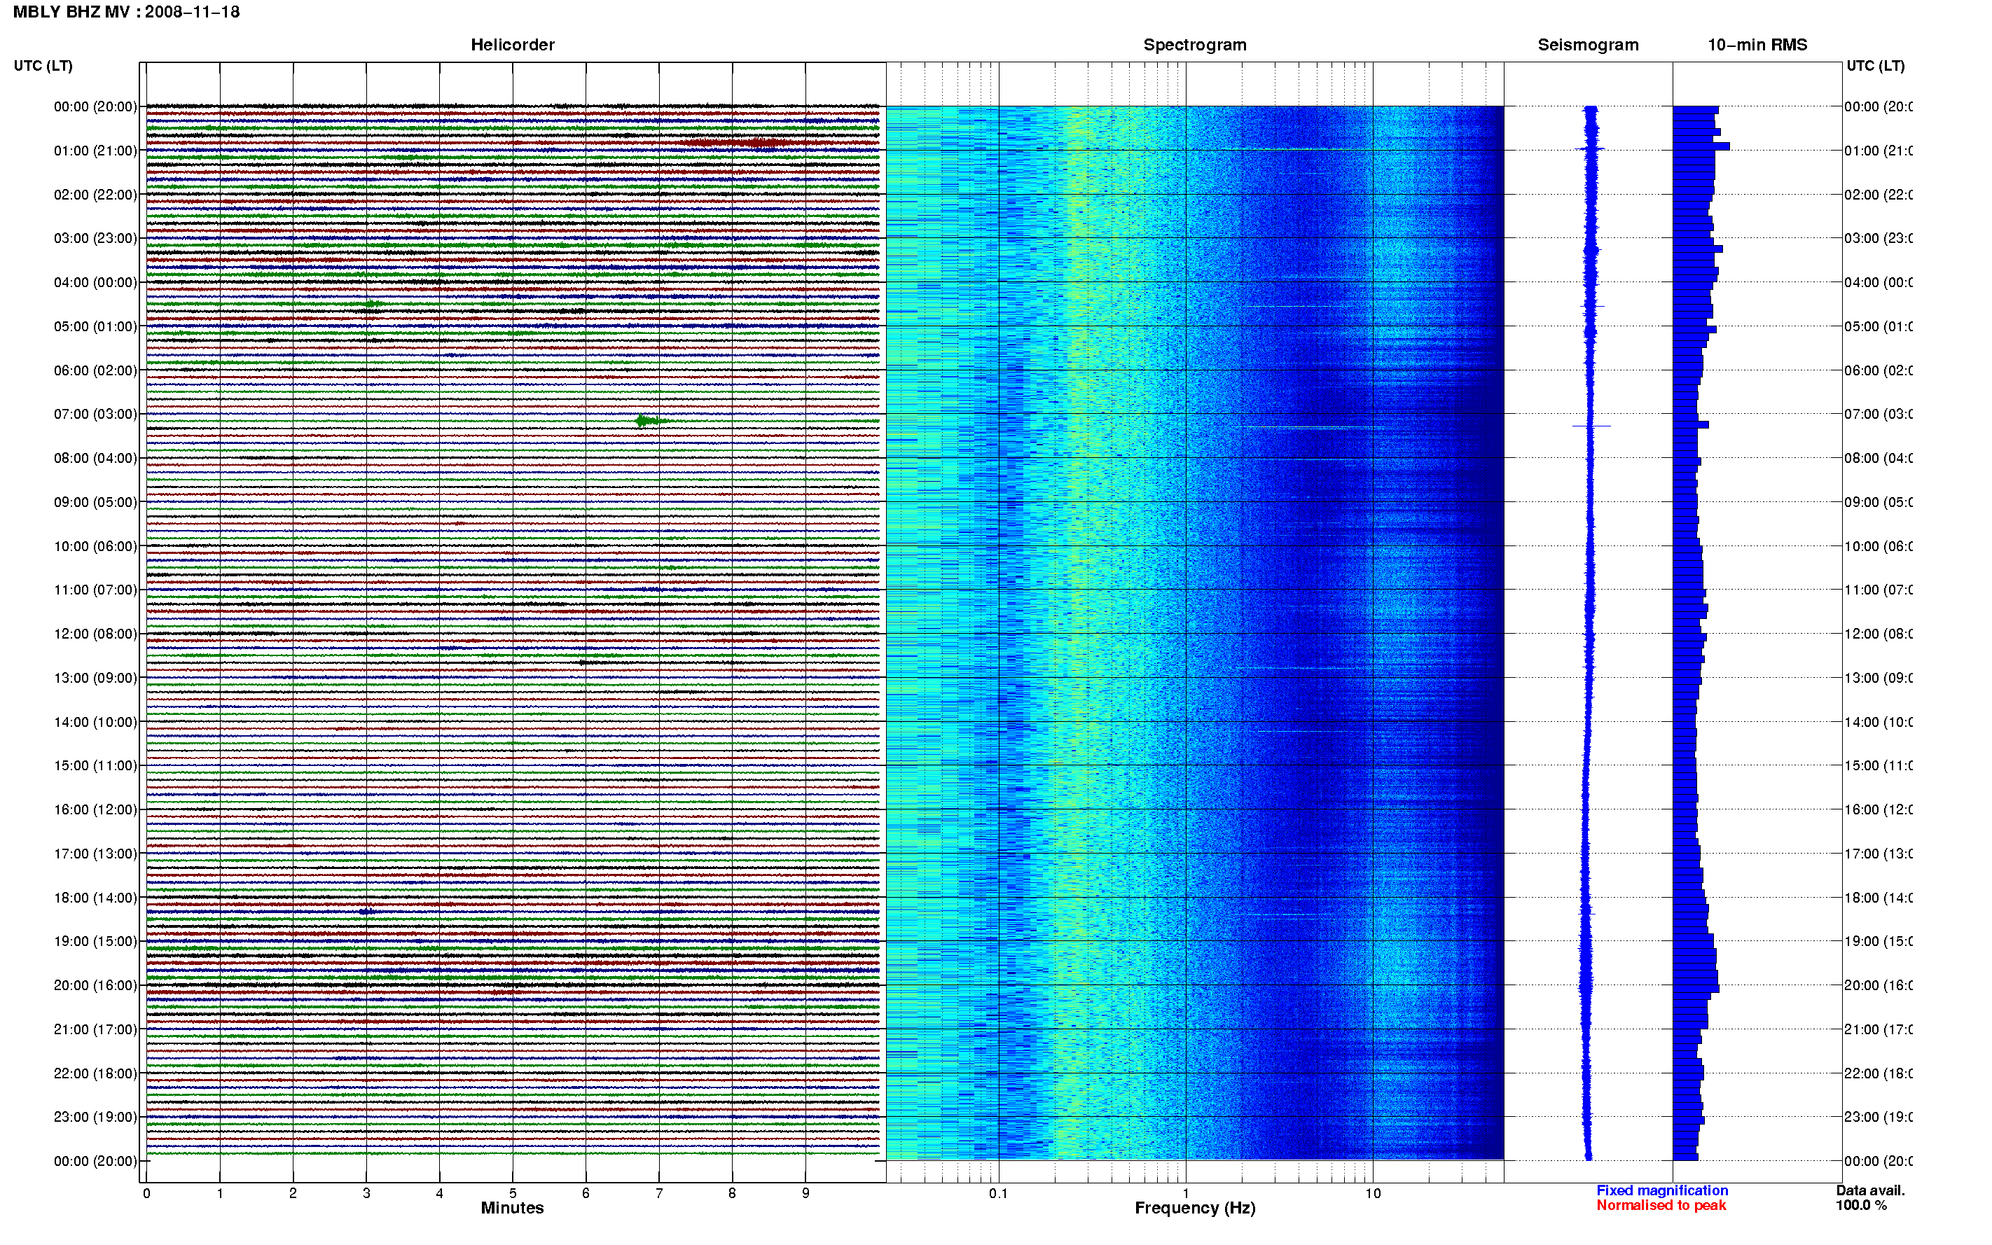Viewport: 1992px width, 1245px height.
Task: Click the 'Seismogram' panel heading
Action: click(x=1588, y=46)
